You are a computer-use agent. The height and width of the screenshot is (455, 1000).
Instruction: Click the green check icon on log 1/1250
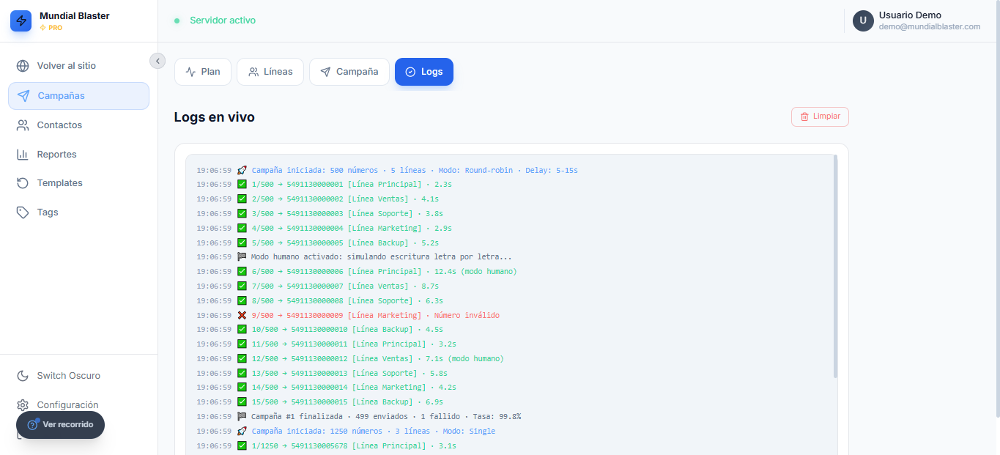[242, 445]
